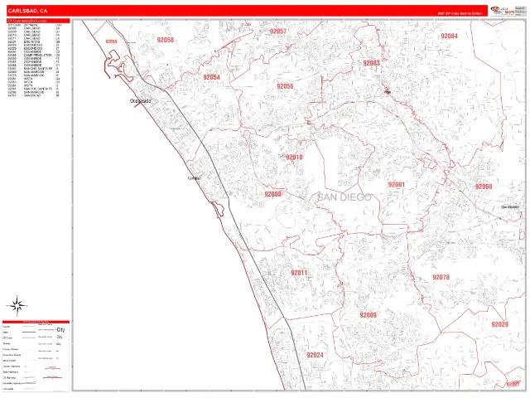
Task: Click ZIP code 92081 on the map
Action: coord(396,184)
